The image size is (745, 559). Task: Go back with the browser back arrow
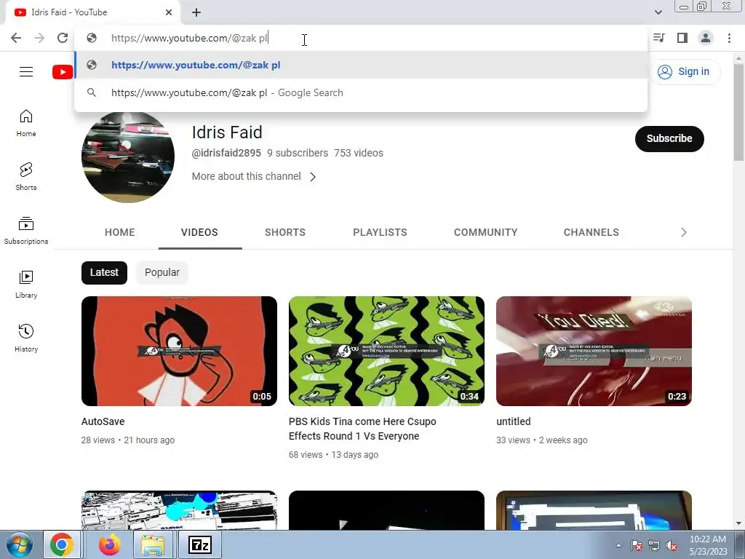pos(16,38)
